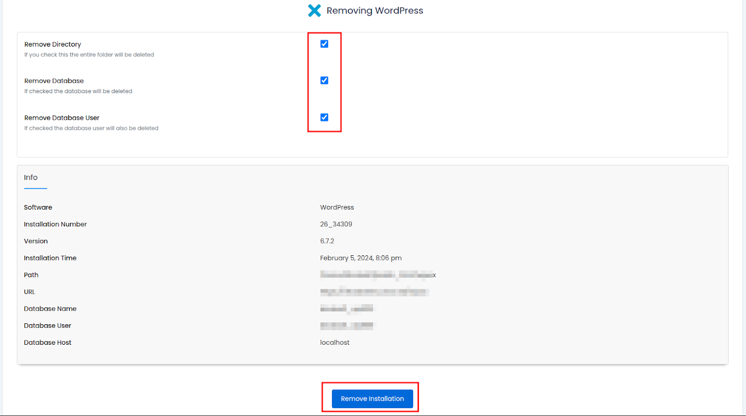This screenshot has width=746, height=416.
Task: Click the blue X icon beside Removing WordPress
Action: point(314,10)
